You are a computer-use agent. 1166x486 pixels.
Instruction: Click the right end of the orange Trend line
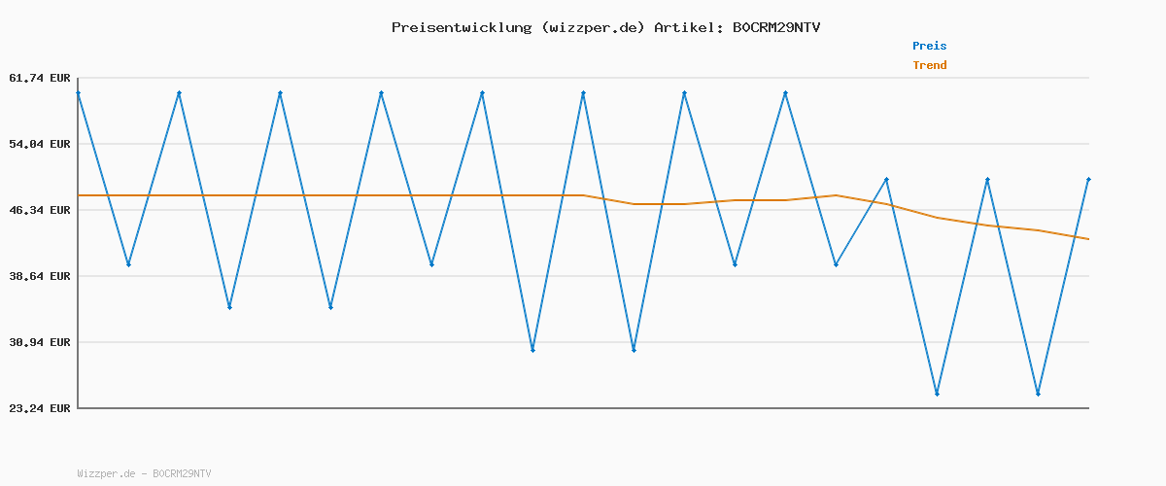click(1088, 239)
